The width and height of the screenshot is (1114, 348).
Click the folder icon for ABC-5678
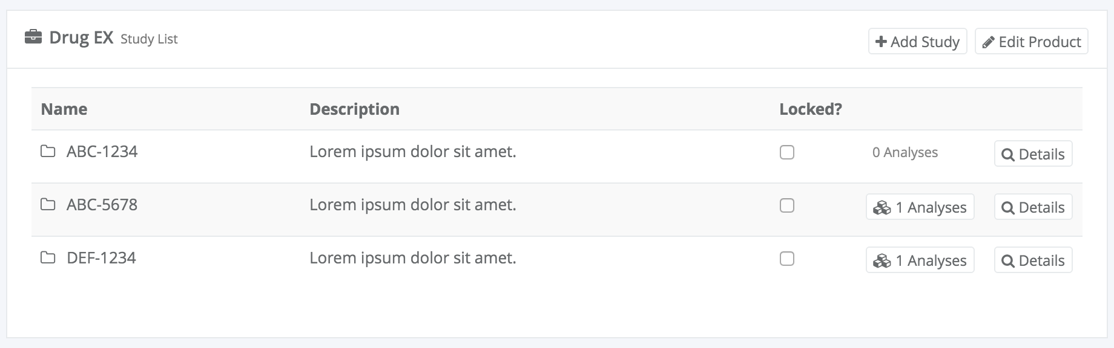[x=48, y=204]
